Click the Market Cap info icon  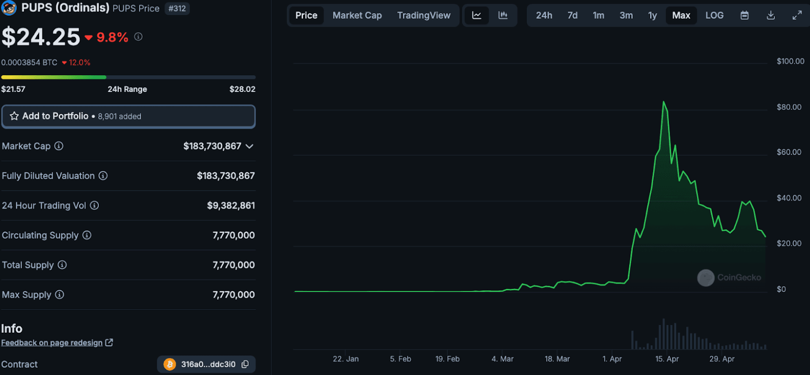click(x=59, y=146)
